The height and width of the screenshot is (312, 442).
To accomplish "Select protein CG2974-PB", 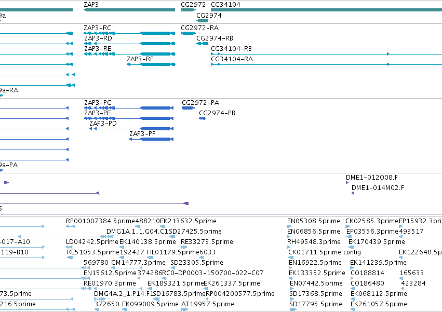I will pos(217,113).
